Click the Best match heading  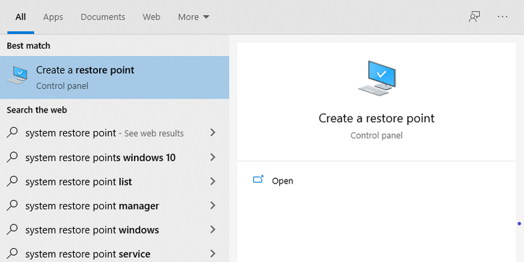[x=29, y=46]
